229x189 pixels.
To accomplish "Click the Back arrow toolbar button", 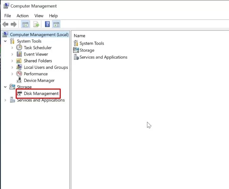I will [x=5, y=24].
